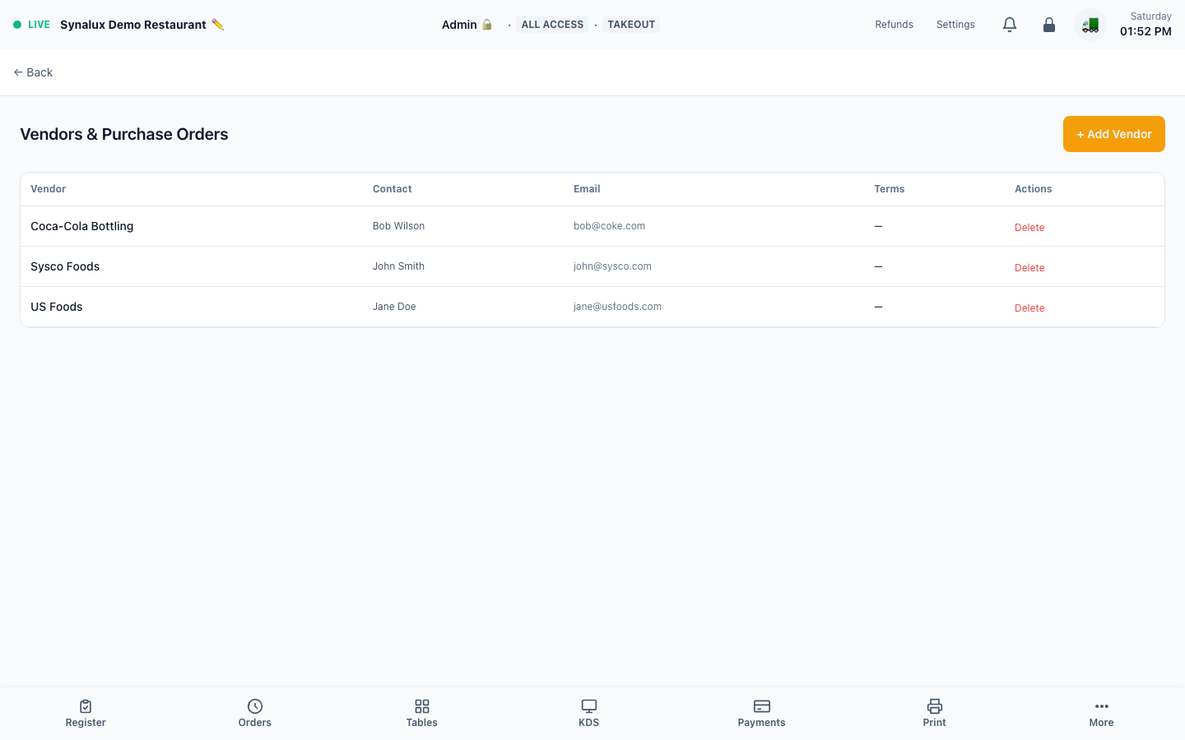This screenshot has height=740, width=1185.
Task: Delete the Sysco Foods vendor
Action: point(1029,268)
